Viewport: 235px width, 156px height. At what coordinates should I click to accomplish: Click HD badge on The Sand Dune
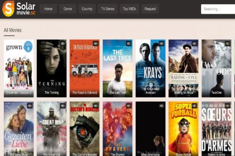(x=30, y=106)
